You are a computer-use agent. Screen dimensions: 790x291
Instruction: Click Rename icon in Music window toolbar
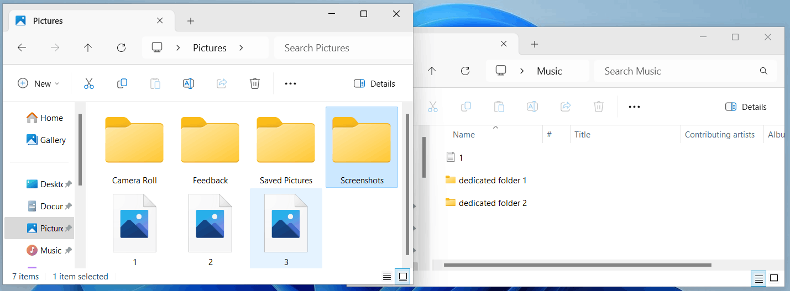532,107
